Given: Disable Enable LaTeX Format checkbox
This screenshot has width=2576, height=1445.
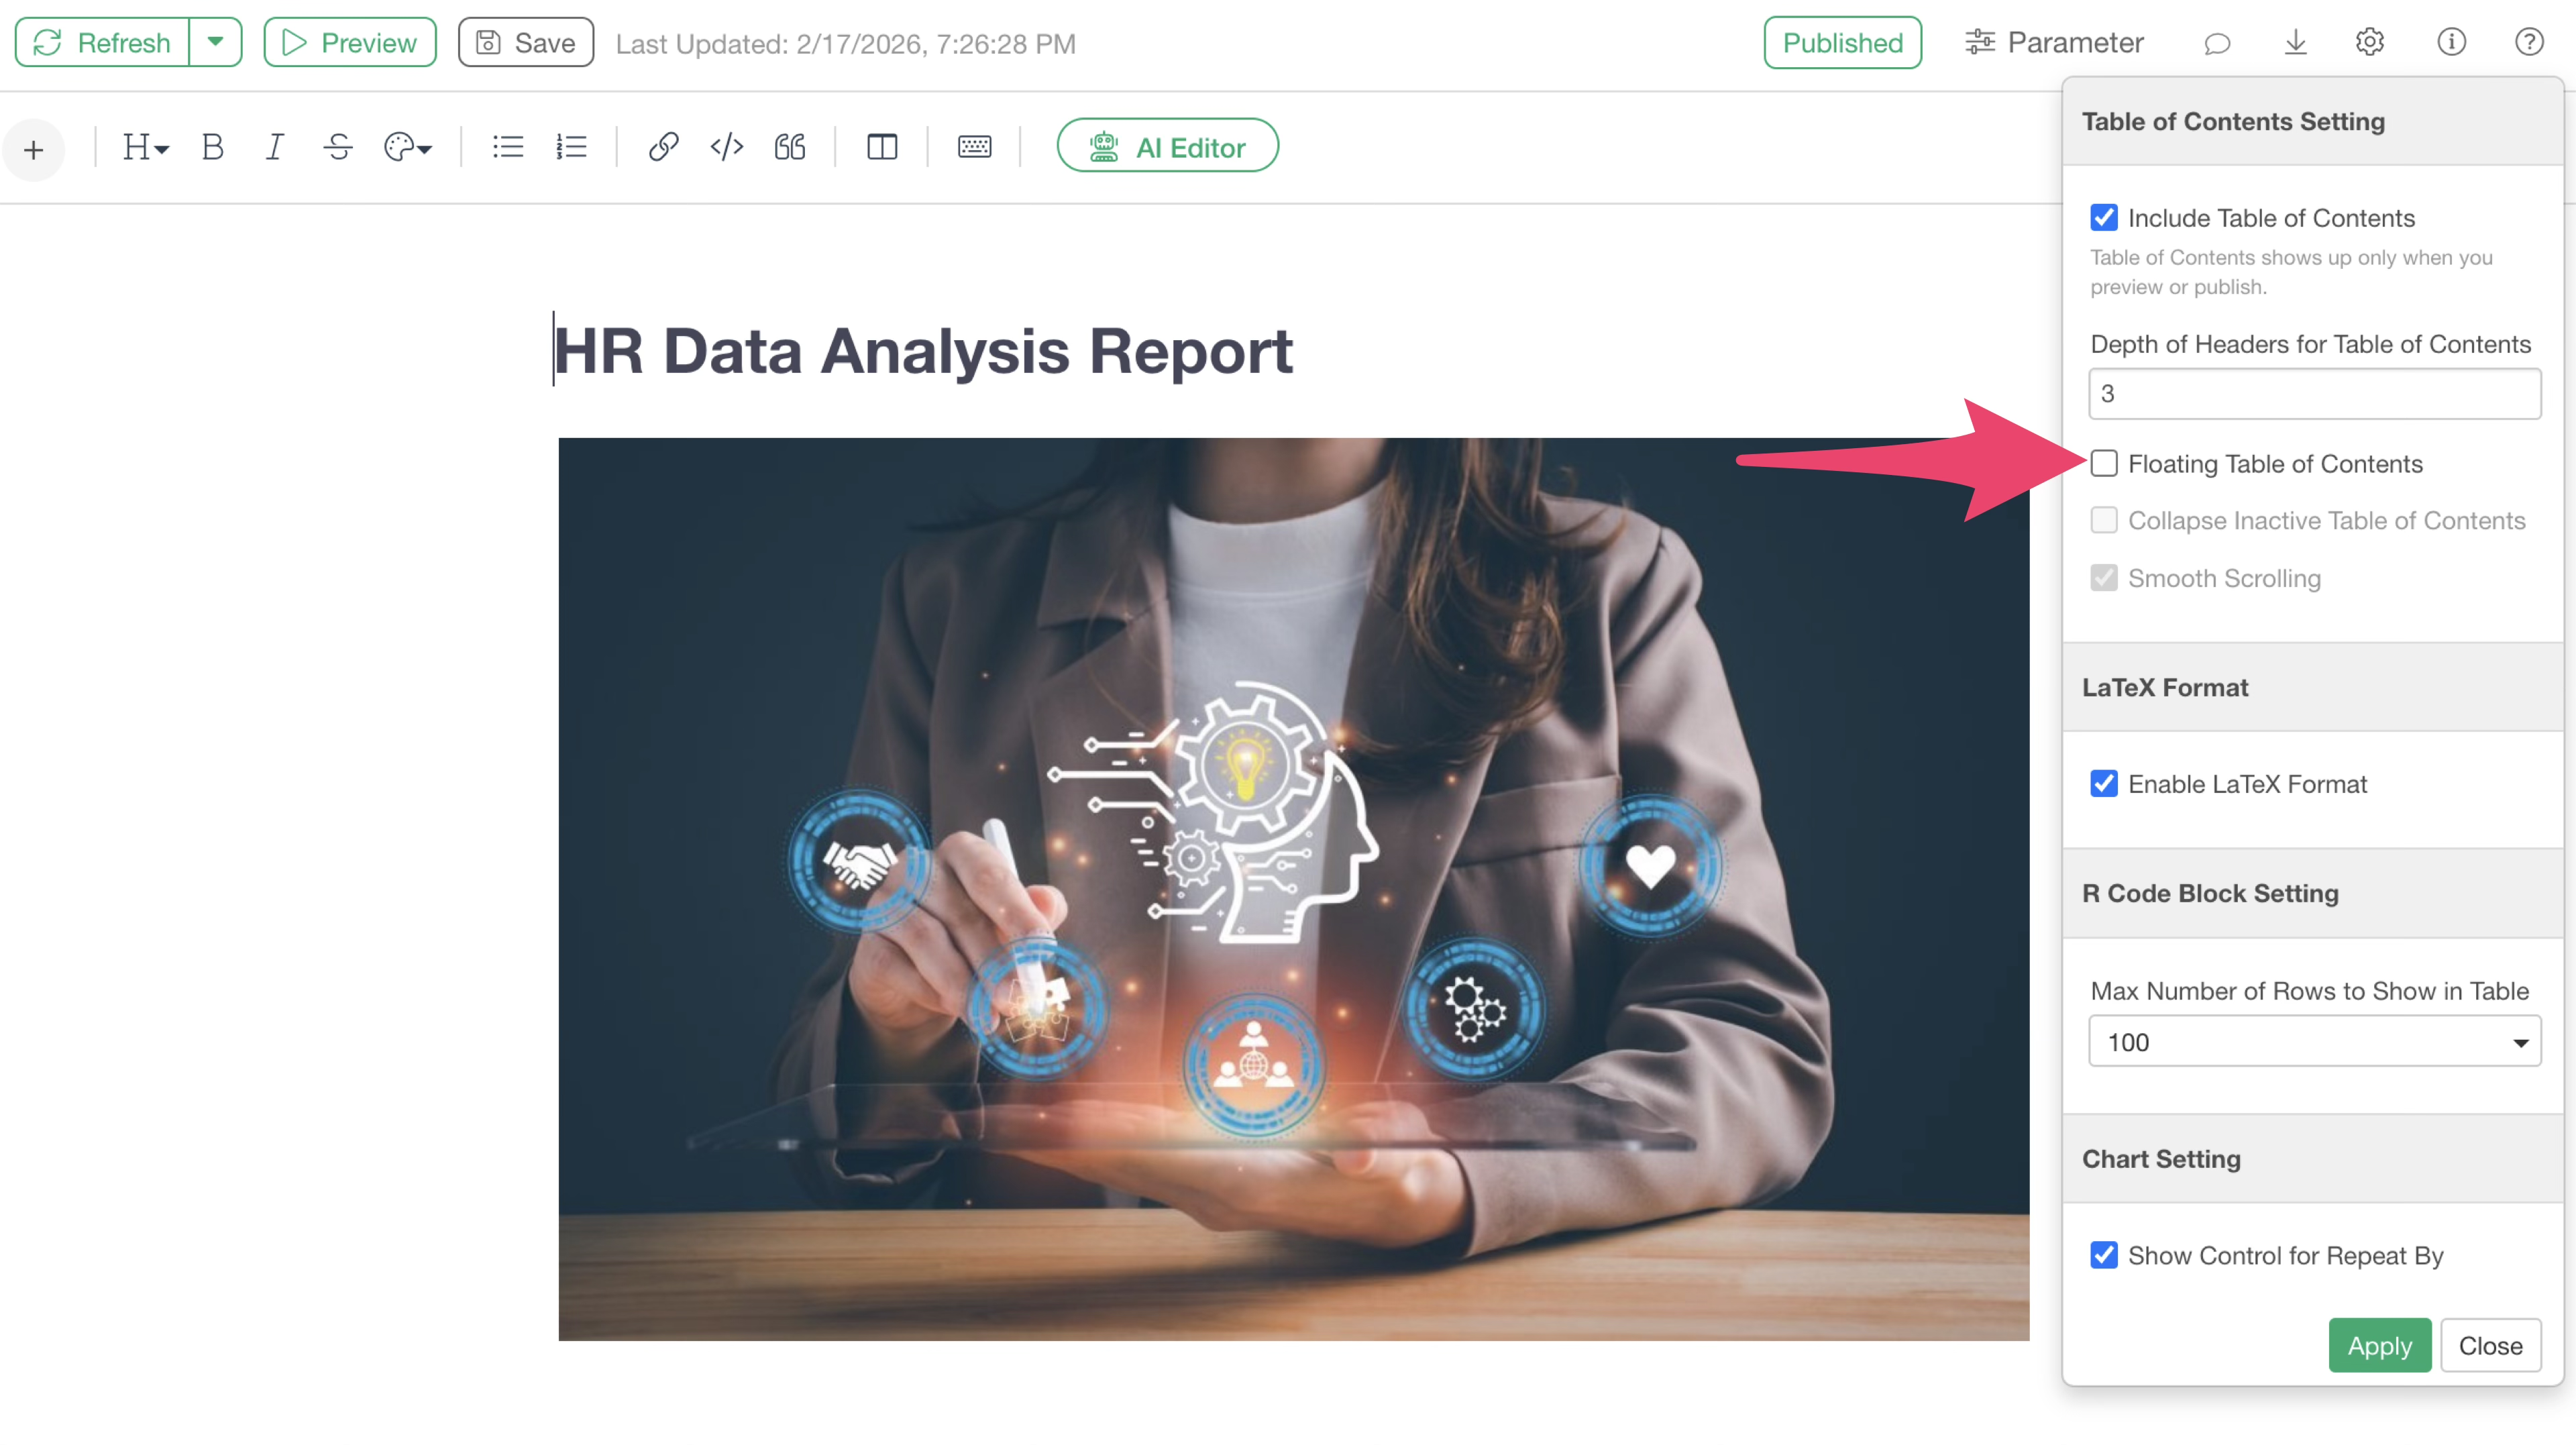Looking at the screenshot, I should click(x=2104, y=784).
